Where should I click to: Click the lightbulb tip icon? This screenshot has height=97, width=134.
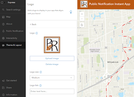tap(71, 12)
